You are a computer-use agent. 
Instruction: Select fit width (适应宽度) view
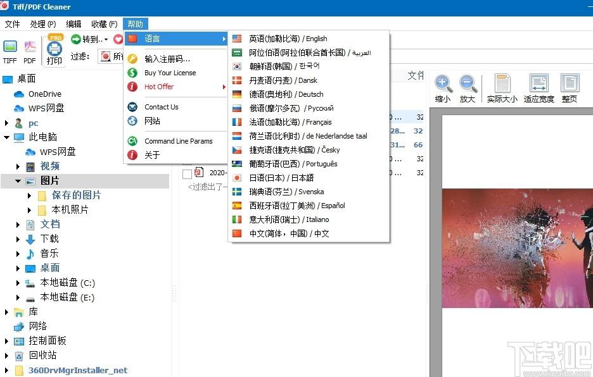click(539, 89)
